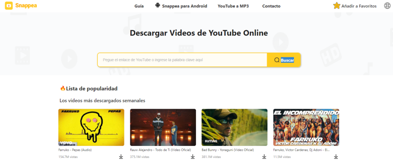Click the 'Farruko - Pepas (Audio)' title
This screenshot has height=162, width=393.
coord(75,150)
